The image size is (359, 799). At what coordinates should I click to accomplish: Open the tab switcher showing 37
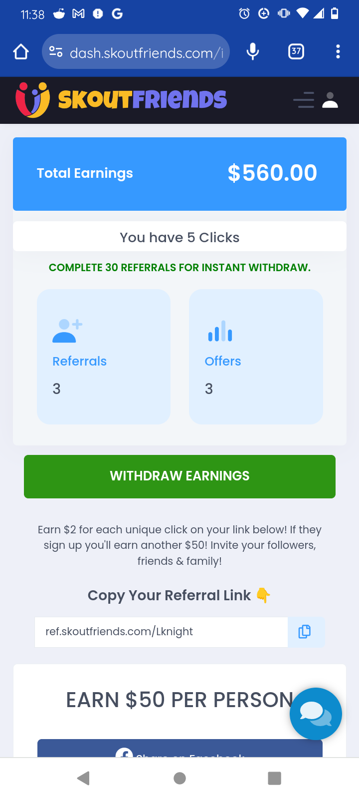click(296, 51)
